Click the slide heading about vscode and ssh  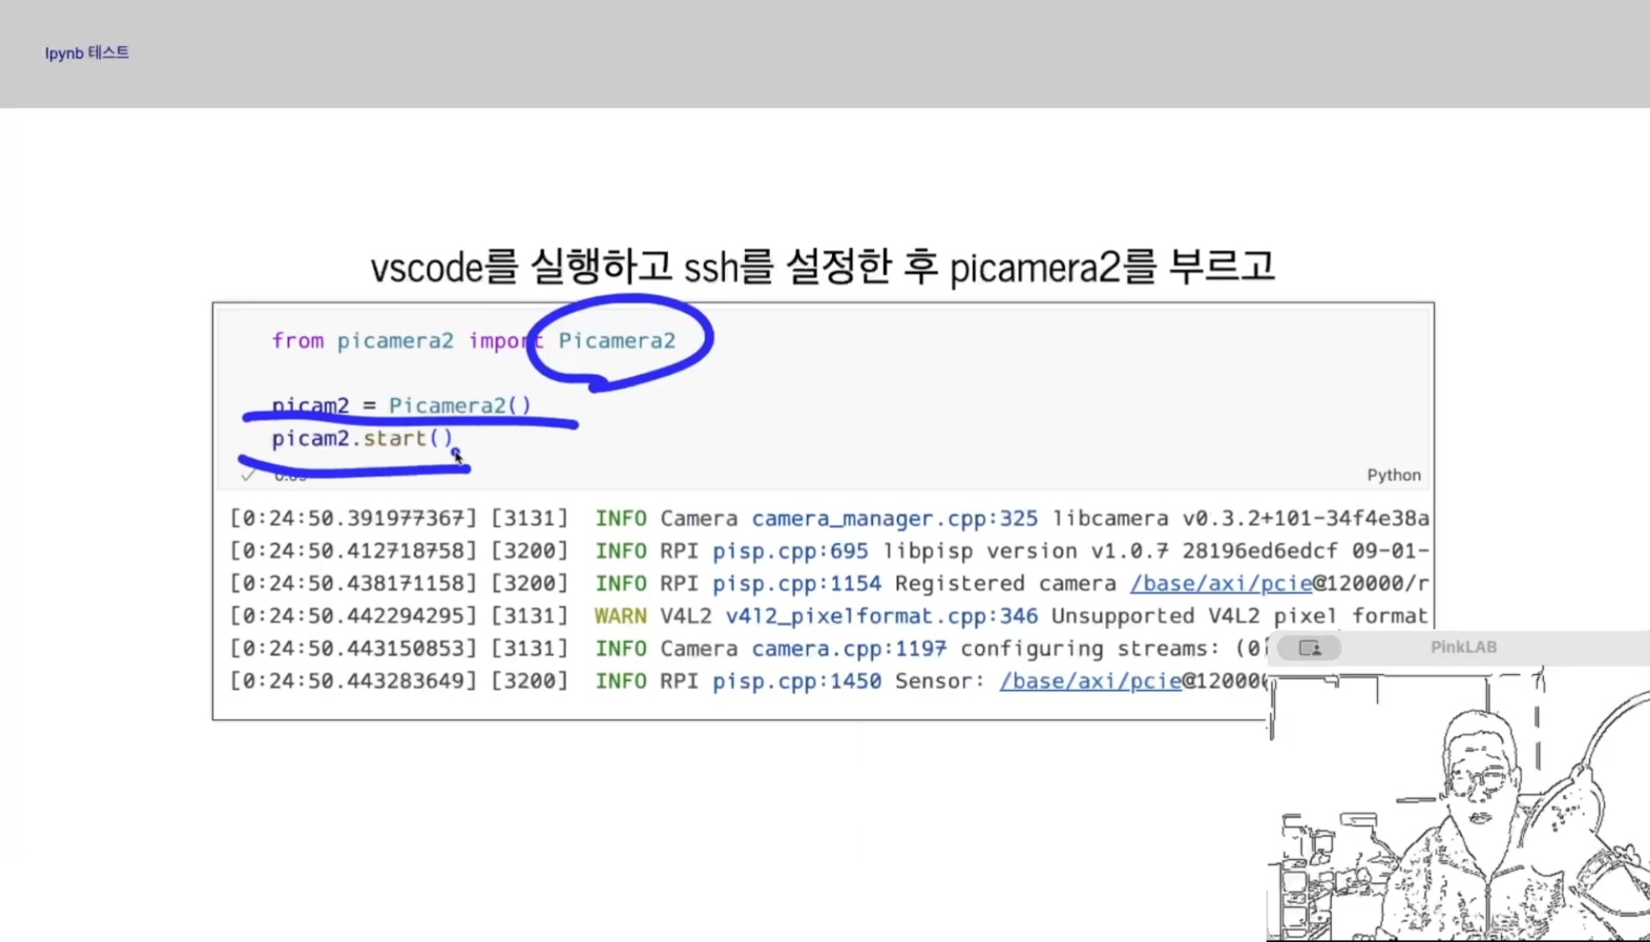click(822, 268)
